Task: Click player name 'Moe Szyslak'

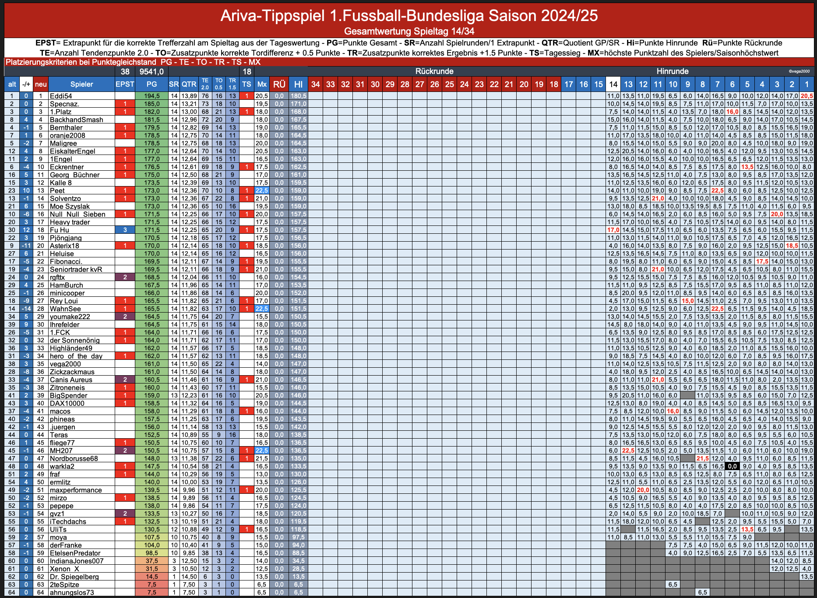Action: [x=70, y=206]
